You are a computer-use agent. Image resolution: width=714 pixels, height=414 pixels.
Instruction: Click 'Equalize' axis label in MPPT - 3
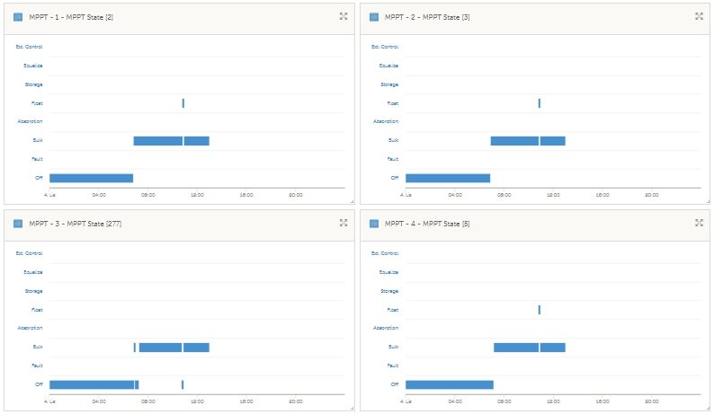coord(33,272)
